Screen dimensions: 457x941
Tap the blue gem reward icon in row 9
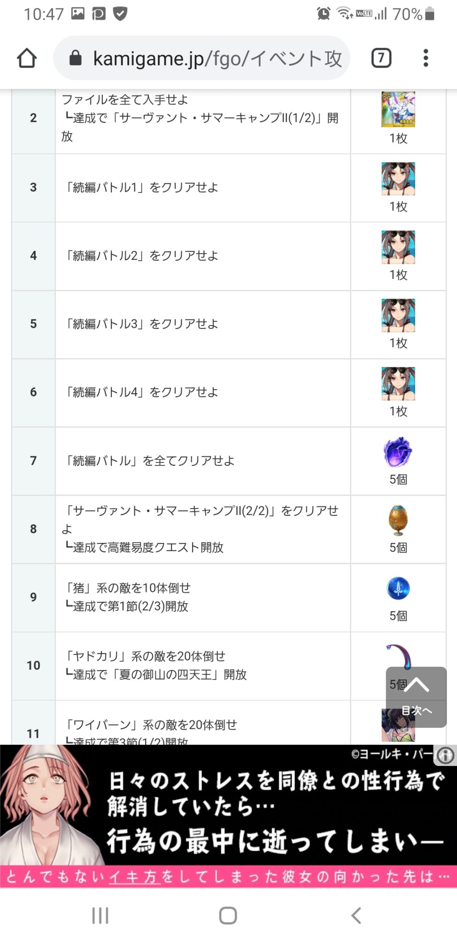tap(398, 589)
